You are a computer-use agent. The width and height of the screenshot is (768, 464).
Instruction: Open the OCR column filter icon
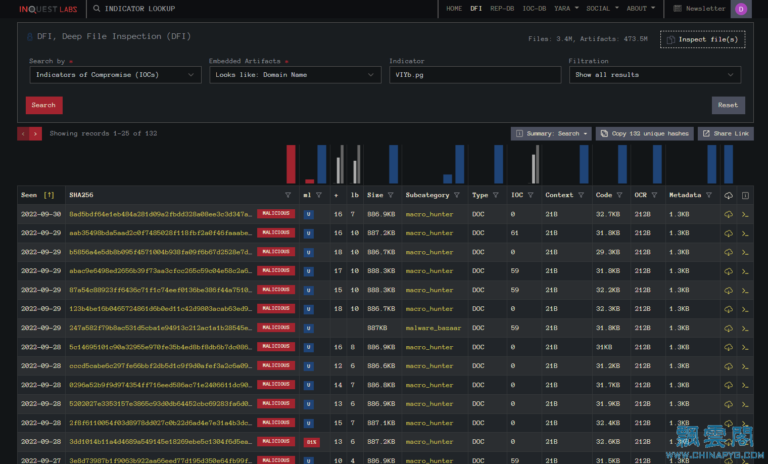[654, 195]
